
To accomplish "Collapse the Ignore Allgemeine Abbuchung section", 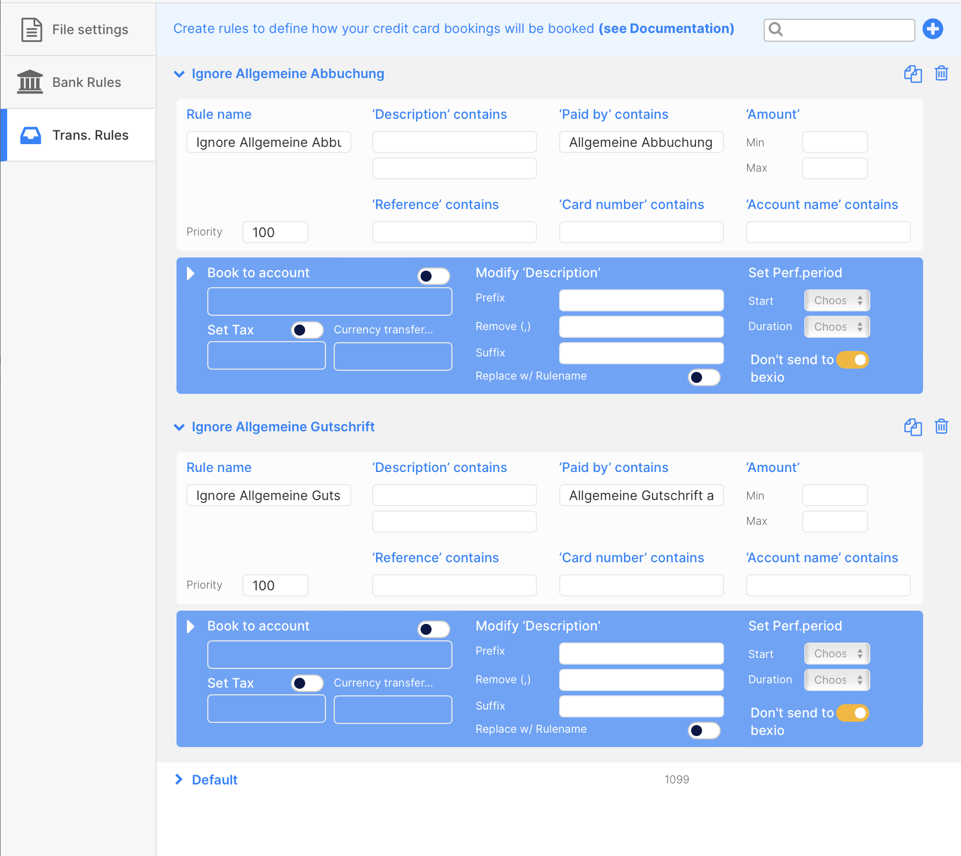I will [179, 74].
